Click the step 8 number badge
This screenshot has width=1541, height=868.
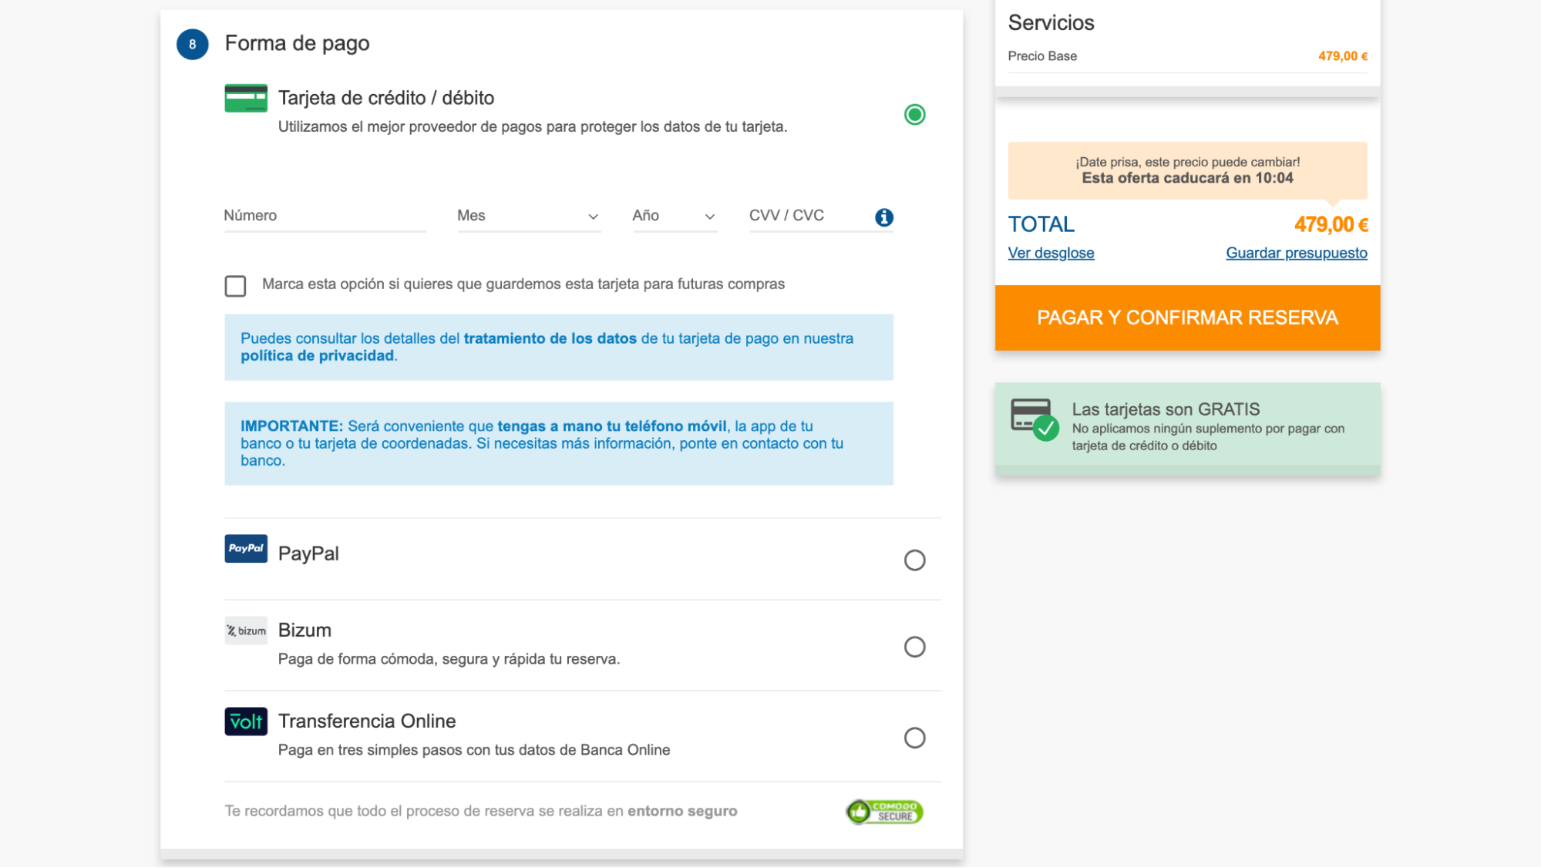coord(192,44)
